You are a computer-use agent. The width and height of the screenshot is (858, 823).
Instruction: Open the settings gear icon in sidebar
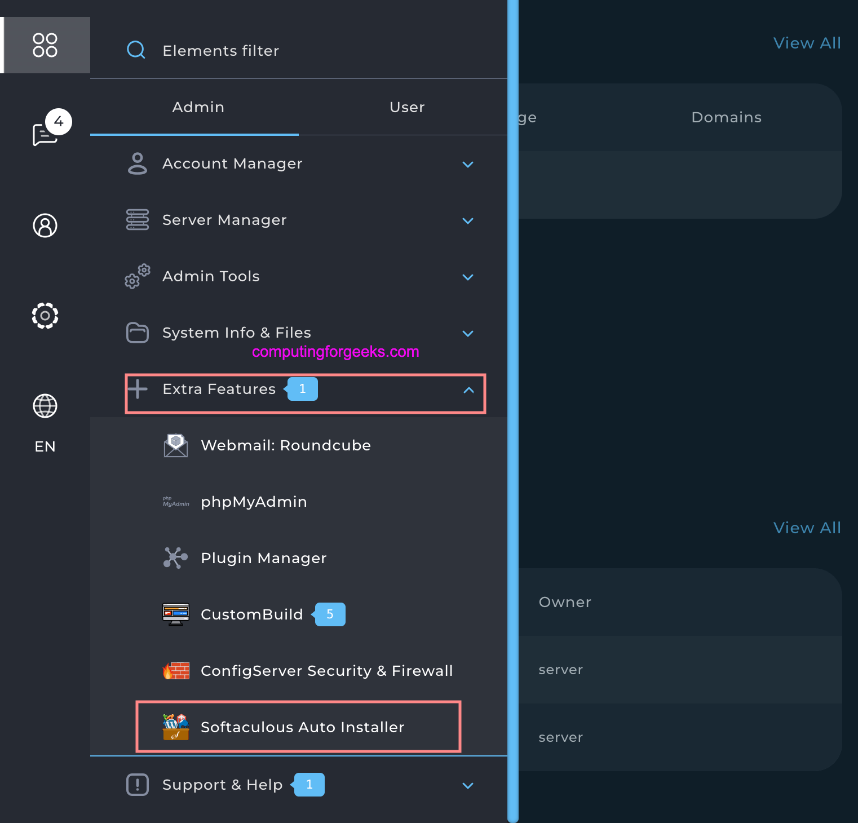pyautogui.click(x=45, y=316)
